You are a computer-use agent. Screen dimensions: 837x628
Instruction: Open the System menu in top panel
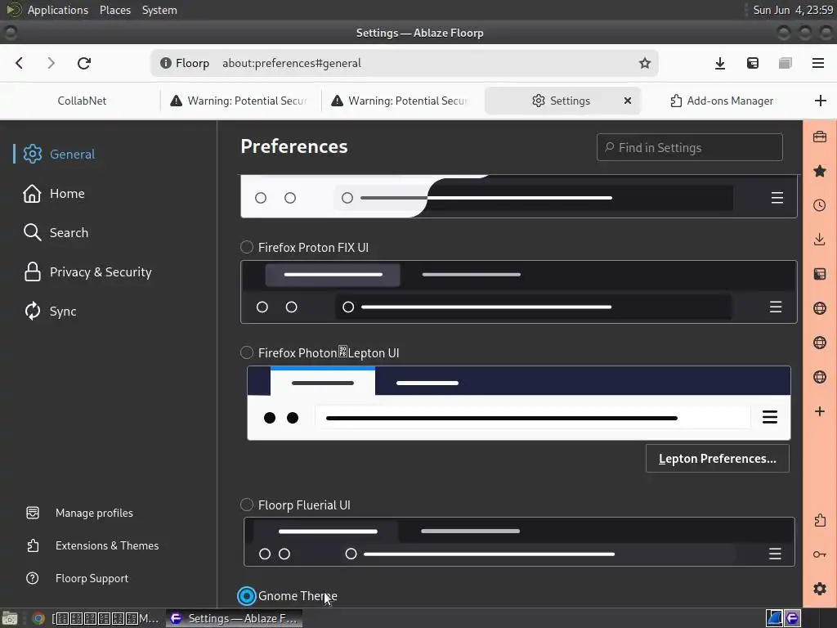(x=159, y=10)
